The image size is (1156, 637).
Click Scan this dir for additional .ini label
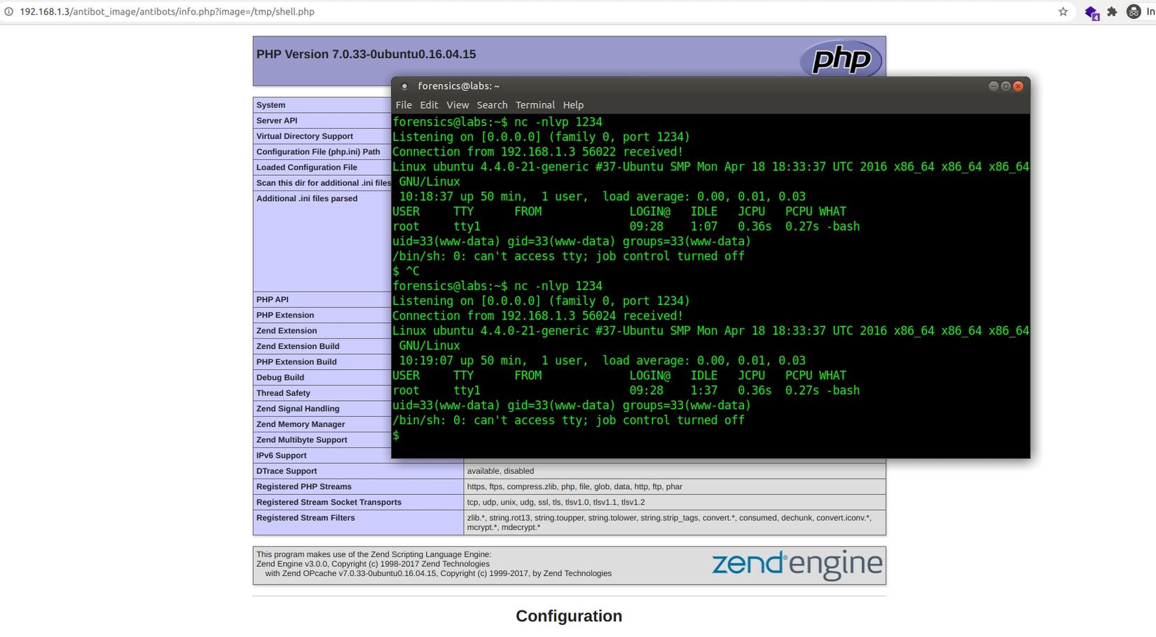point(324,183)
